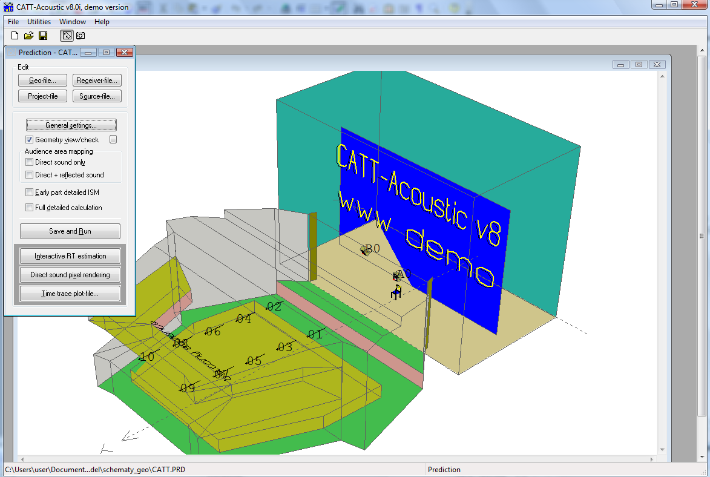Select receiver 02 label in model
This screenshot has height=477, width=710.
pos(274,307)
